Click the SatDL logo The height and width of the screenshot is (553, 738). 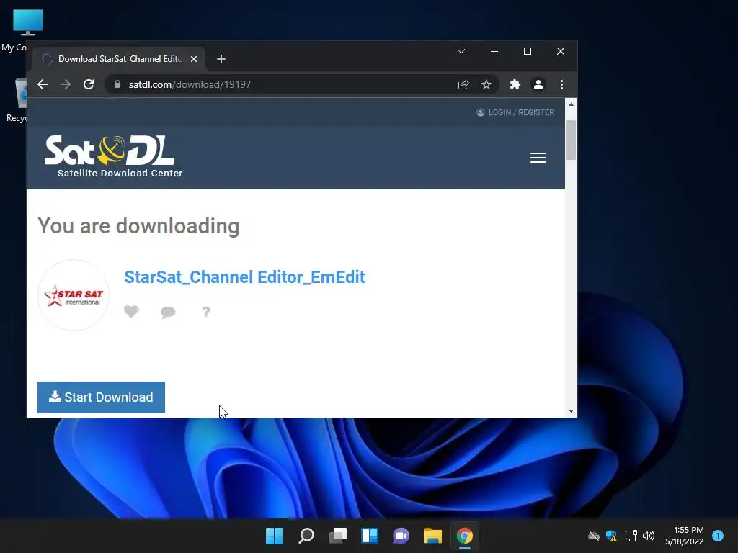pos(113,157)
